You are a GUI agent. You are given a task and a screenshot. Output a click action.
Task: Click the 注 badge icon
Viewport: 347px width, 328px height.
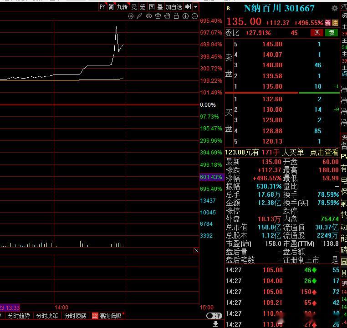click(x=335, y=23)
